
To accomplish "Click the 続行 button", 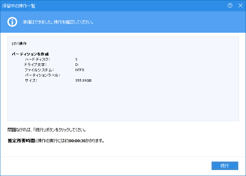I will (225, 166).
